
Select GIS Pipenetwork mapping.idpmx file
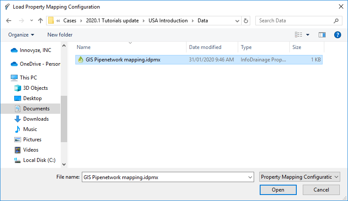123,60
